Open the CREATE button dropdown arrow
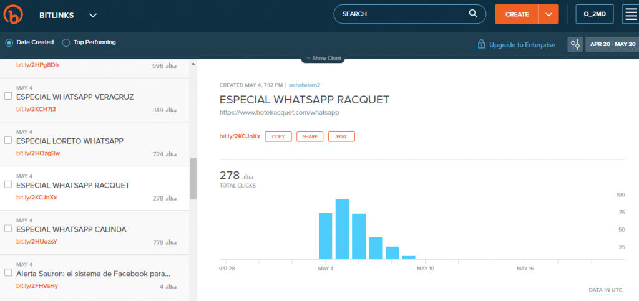The height and width of the screenshot is (301, 639). coord(549,14)
